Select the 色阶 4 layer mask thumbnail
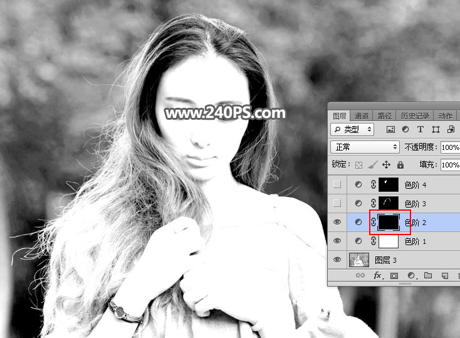This screenshot has width=460, height=338. tap(389, 185)
